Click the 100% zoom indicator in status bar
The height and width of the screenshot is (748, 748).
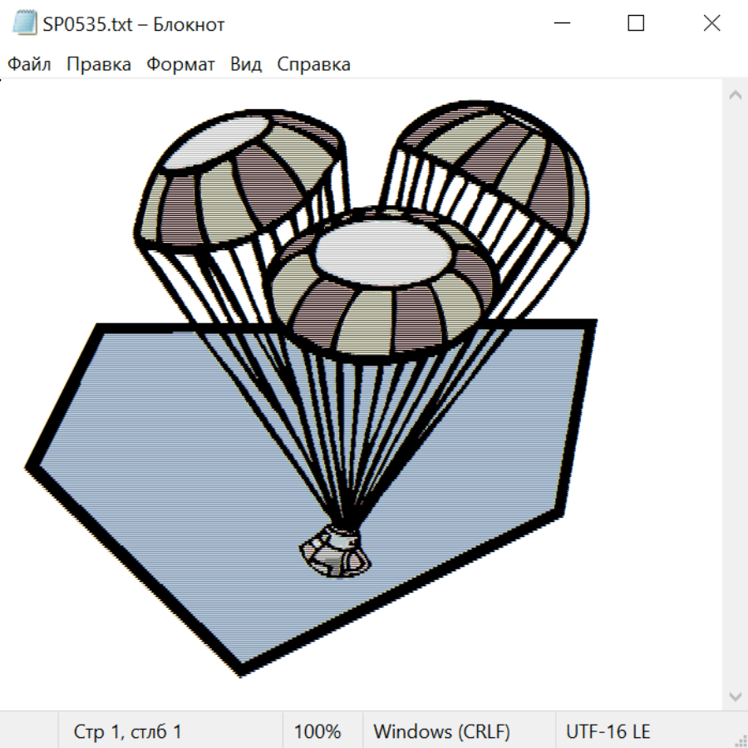(x=317, y=731)
